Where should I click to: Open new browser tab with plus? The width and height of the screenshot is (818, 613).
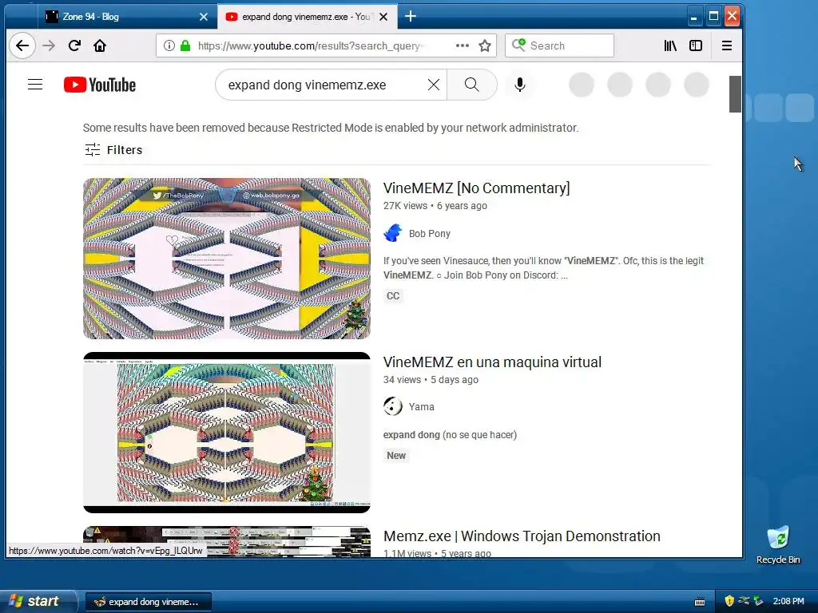click(411, 17)
